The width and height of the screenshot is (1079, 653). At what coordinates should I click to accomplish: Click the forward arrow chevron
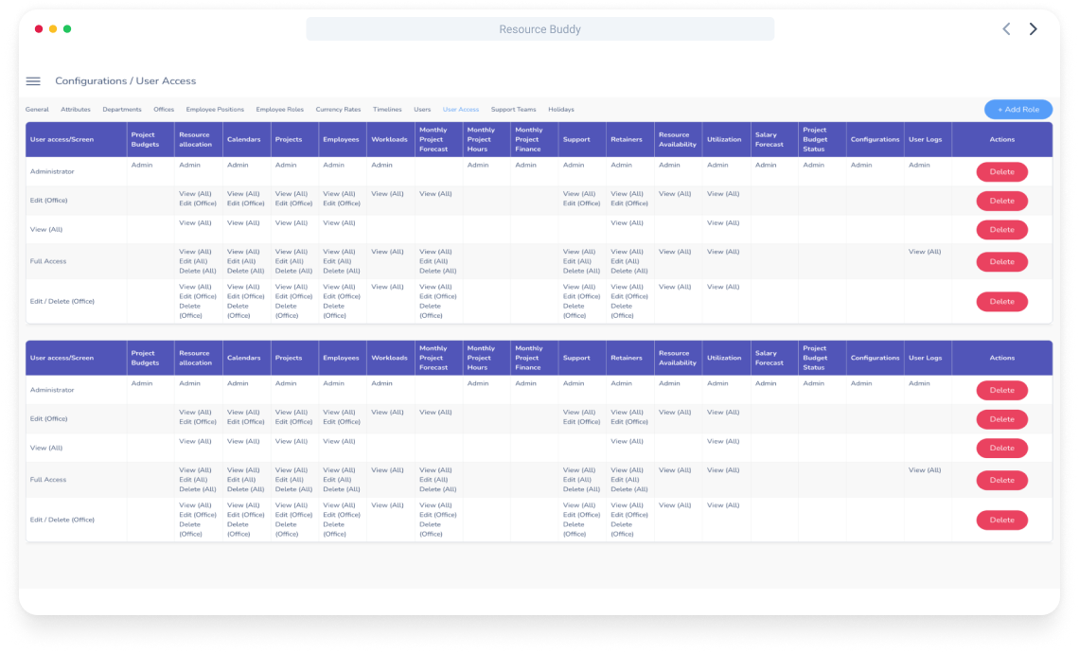pyautogui.click(x=1033, y=29)
